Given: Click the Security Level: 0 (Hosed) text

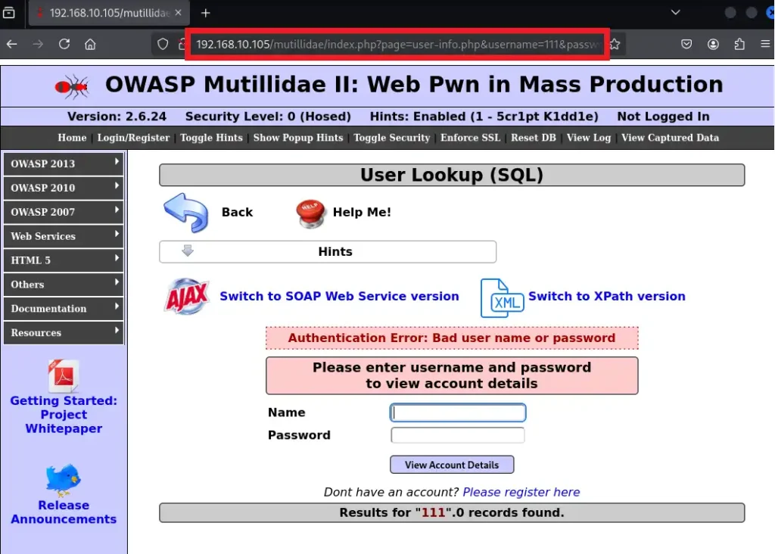Looking at the screenshot, I should point(268,117).
